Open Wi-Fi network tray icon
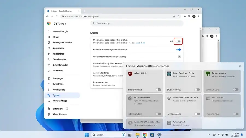 219,135
